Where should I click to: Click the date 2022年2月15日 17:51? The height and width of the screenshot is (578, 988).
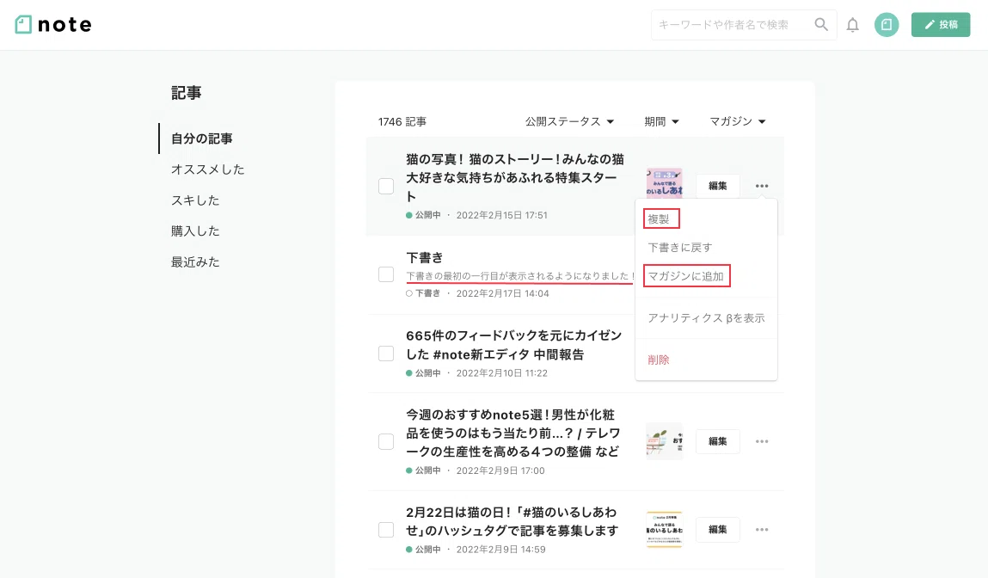point(501,216)
